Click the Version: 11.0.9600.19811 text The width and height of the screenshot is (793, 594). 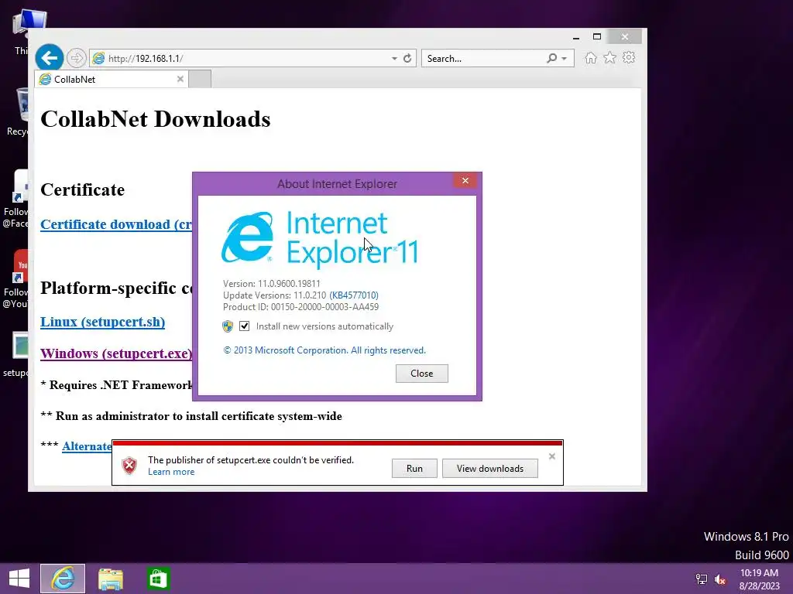[x=272, y=283]
